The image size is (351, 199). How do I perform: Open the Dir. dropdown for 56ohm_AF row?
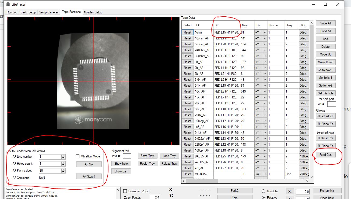click(x=265, y=44)
